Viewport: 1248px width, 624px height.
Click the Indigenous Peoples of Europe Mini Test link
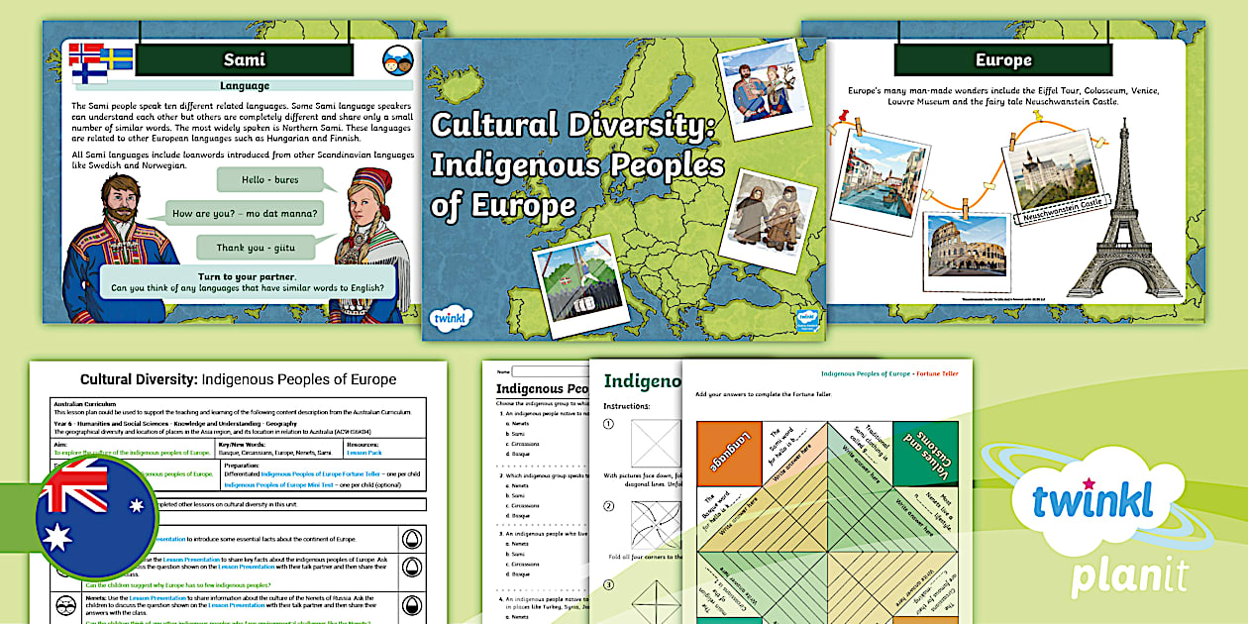coord(279,486)
